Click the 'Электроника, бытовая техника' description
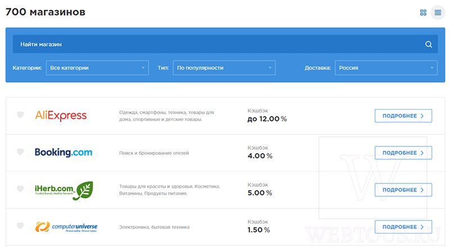Viewport: 450px width, 247px height. [154, 227]
